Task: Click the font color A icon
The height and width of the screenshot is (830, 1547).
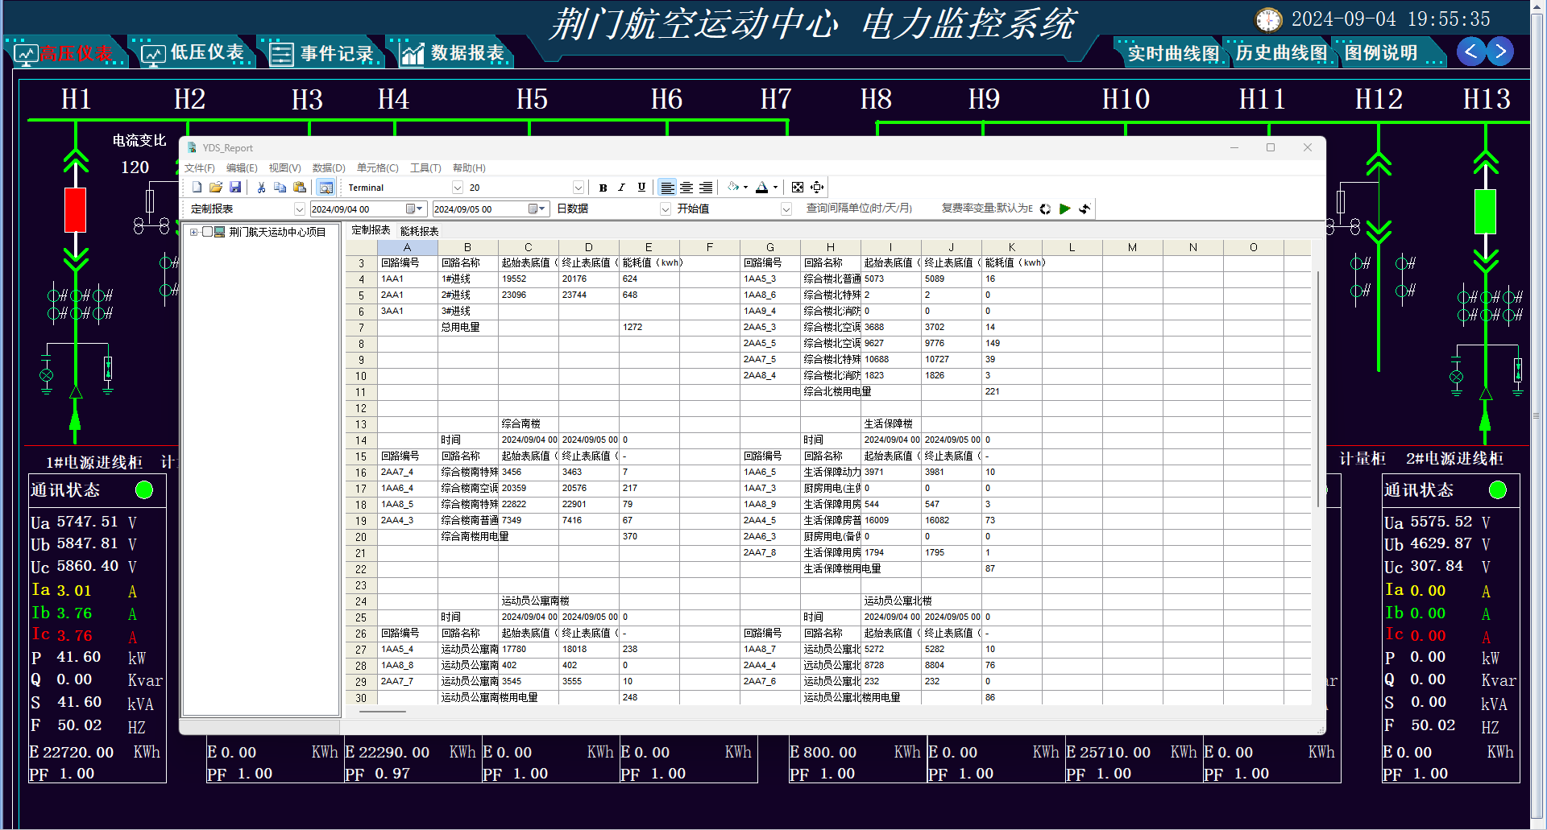Action: (762, 188)
